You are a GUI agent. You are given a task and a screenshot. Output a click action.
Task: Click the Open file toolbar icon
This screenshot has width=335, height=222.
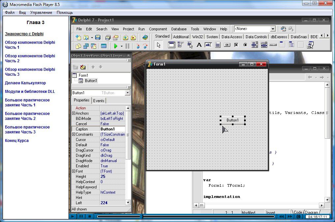coord(86,38)
